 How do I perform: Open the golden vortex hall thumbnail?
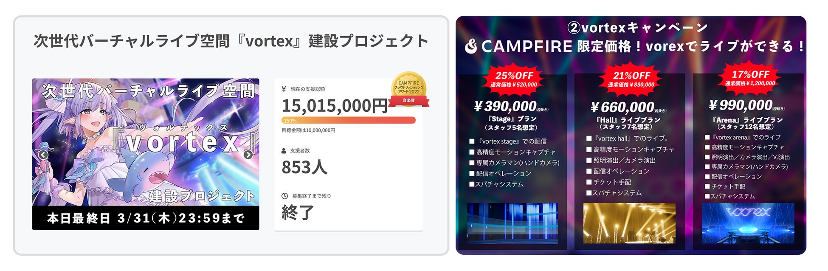(x=629, y=223)
